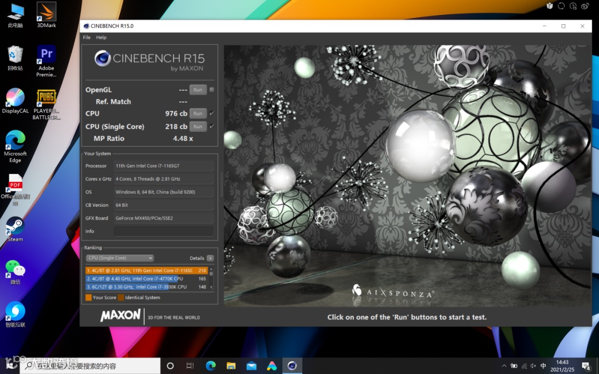Image resolution: width=599 pixels, height=374 pixels.
Task: Click the orange Your Score swatch
Action: click(x=89, y=298)
